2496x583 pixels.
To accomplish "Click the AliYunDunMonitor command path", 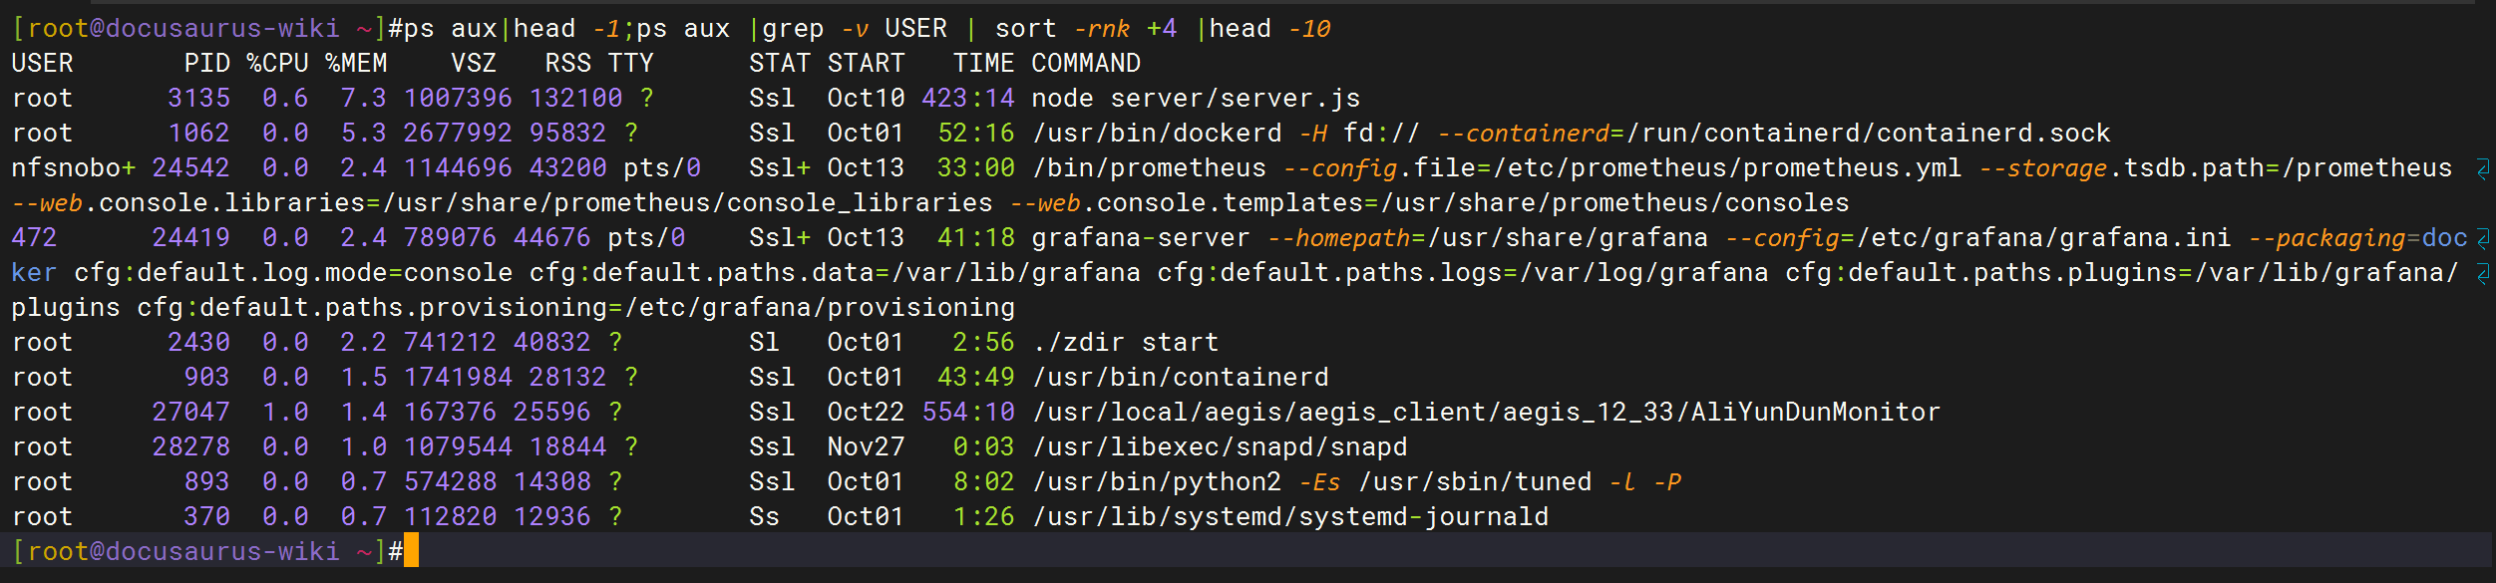I will 1486,413.
